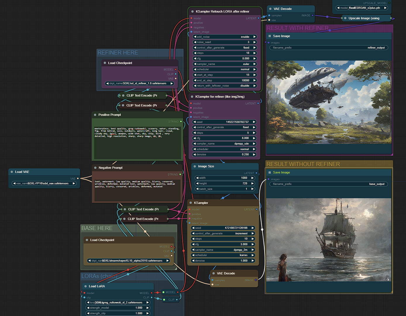
Task: Click the denoise 0.250 value field
Action: coord(224,154)
